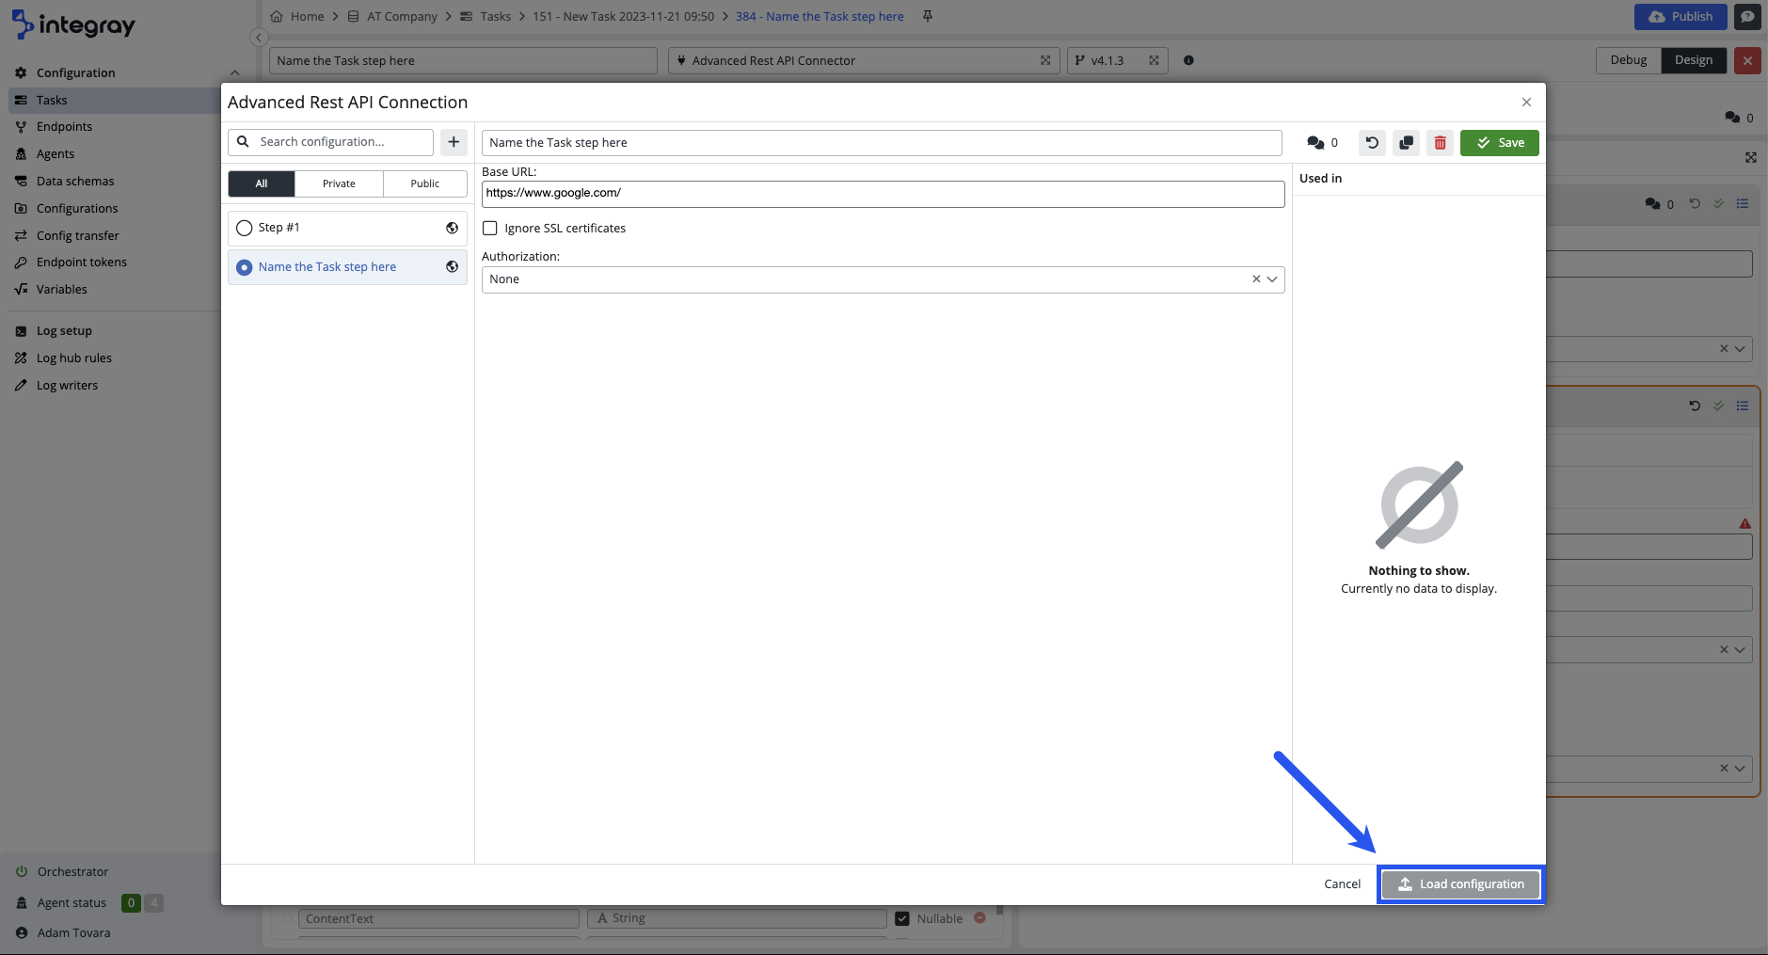Enable Ignore SSL certificates checkbox
Viewport: 1768px width, 955px height.
[490, 229]
